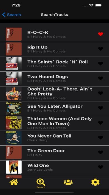Toggle heart for Two Hound Dogs

100,78
